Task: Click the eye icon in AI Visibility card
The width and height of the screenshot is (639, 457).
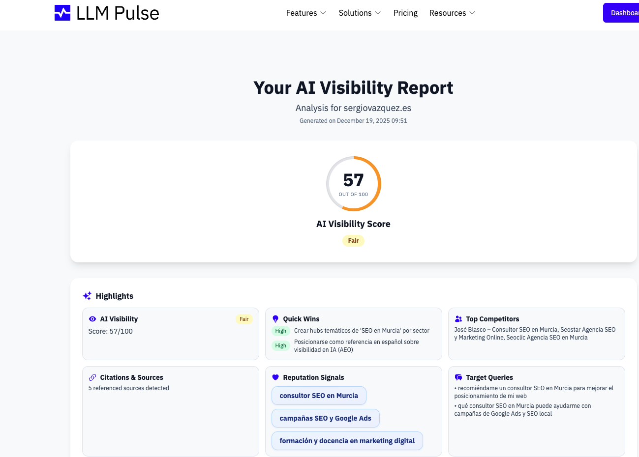Action: pos(92,319)
